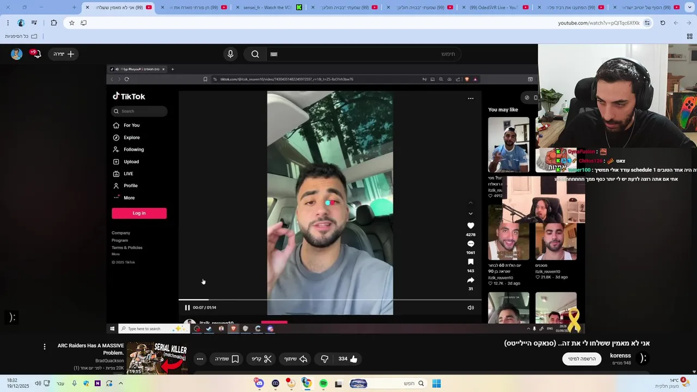Open Discord from the taskbar
697x392 pixels.
[x=259, y=383]
